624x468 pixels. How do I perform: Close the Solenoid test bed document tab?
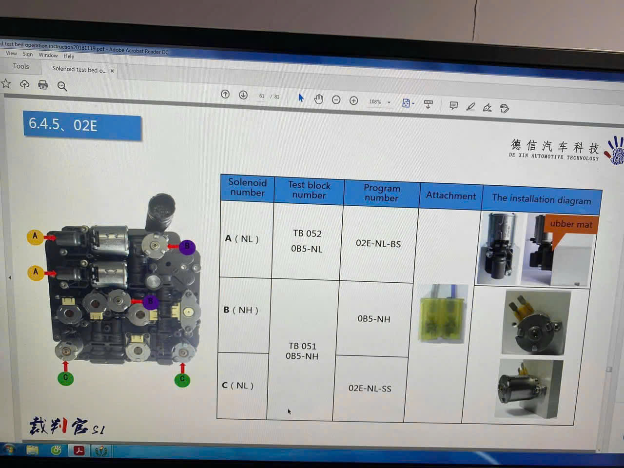pyautogui.click(x=112, y=71)
